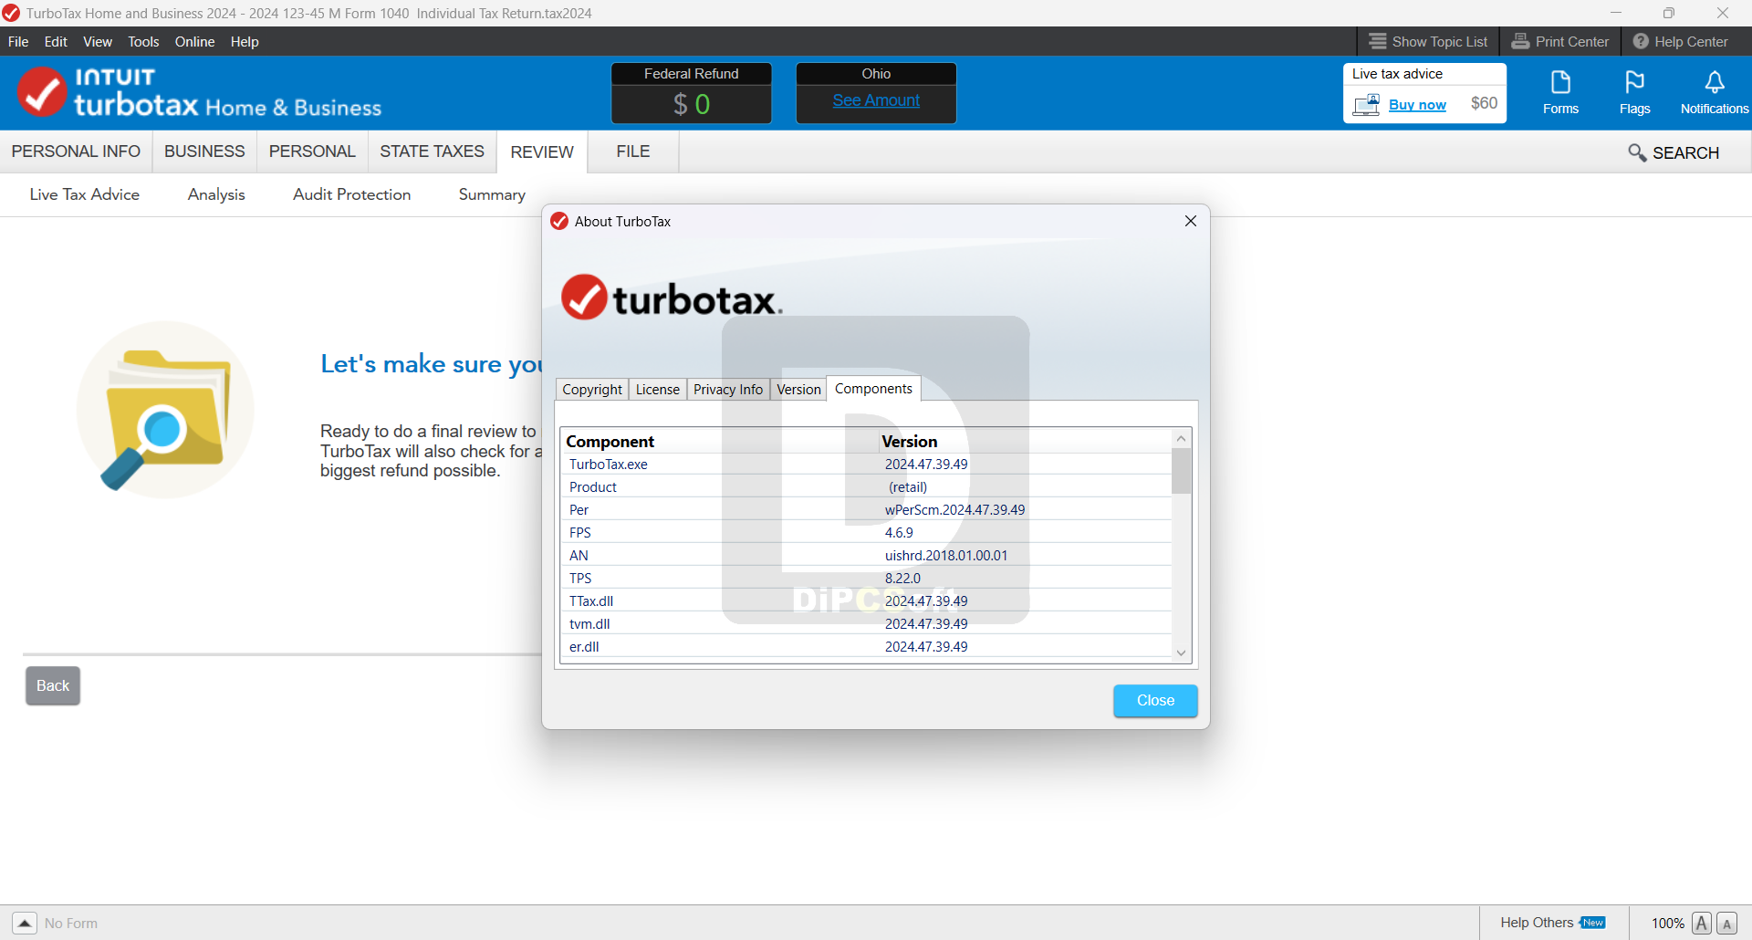Open the Online menu
The image size is (1752, 940).
tap(194, 41)
